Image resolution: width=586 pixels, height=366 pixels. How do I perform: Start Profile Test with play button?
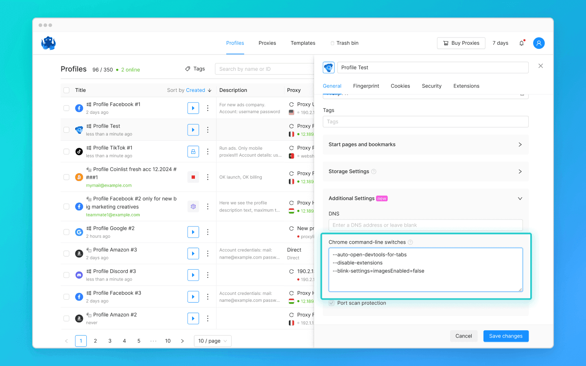click(193, 130)
